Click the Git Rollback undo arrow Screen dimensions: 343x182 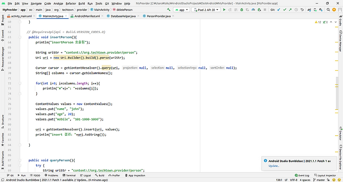(302, 10)
